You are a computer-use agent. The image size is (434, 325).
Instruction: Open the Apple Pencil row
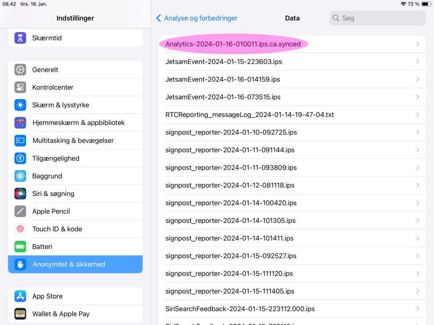(x=75, y=212)
